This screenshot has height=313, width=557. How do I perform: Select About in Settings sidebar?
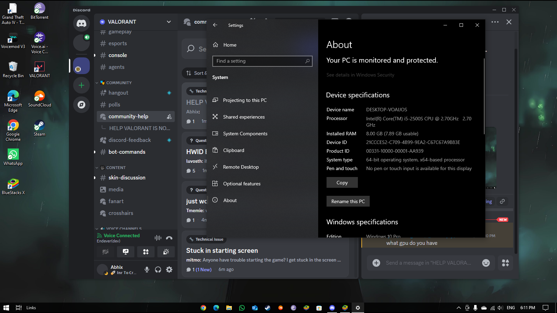click(x=230, y=200)
